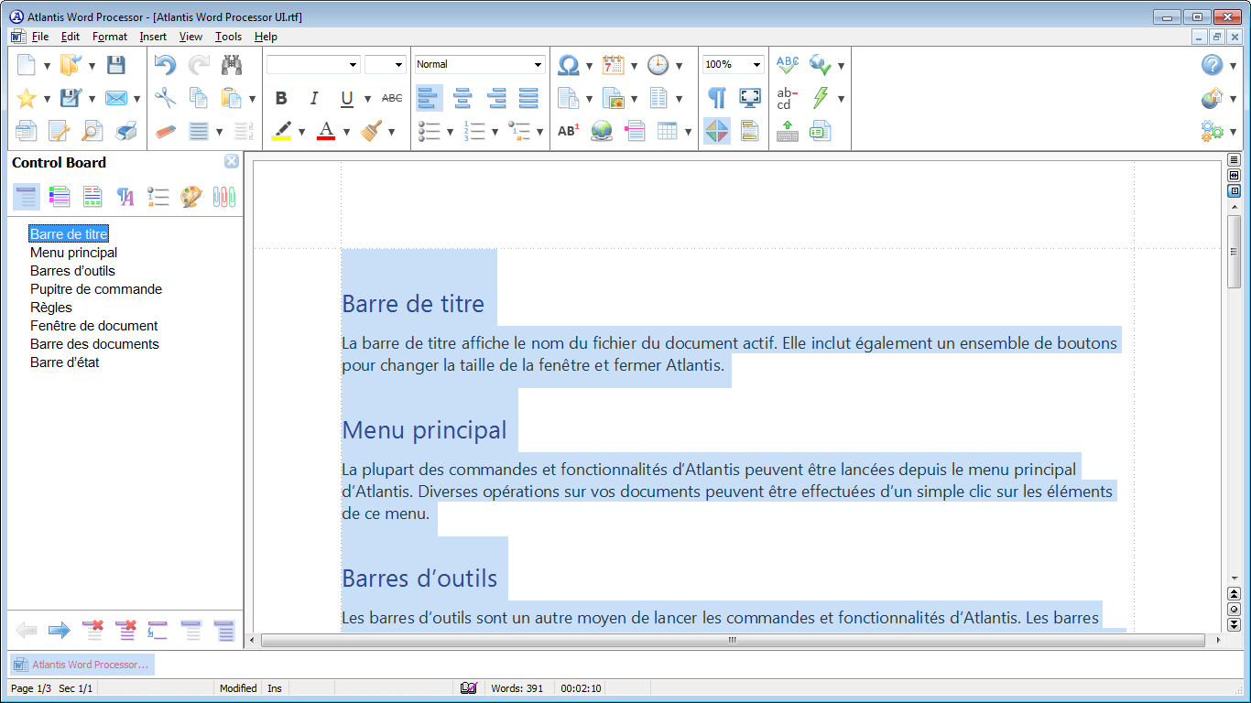Open the paper clips panel in Control Board

coord(224,197)
